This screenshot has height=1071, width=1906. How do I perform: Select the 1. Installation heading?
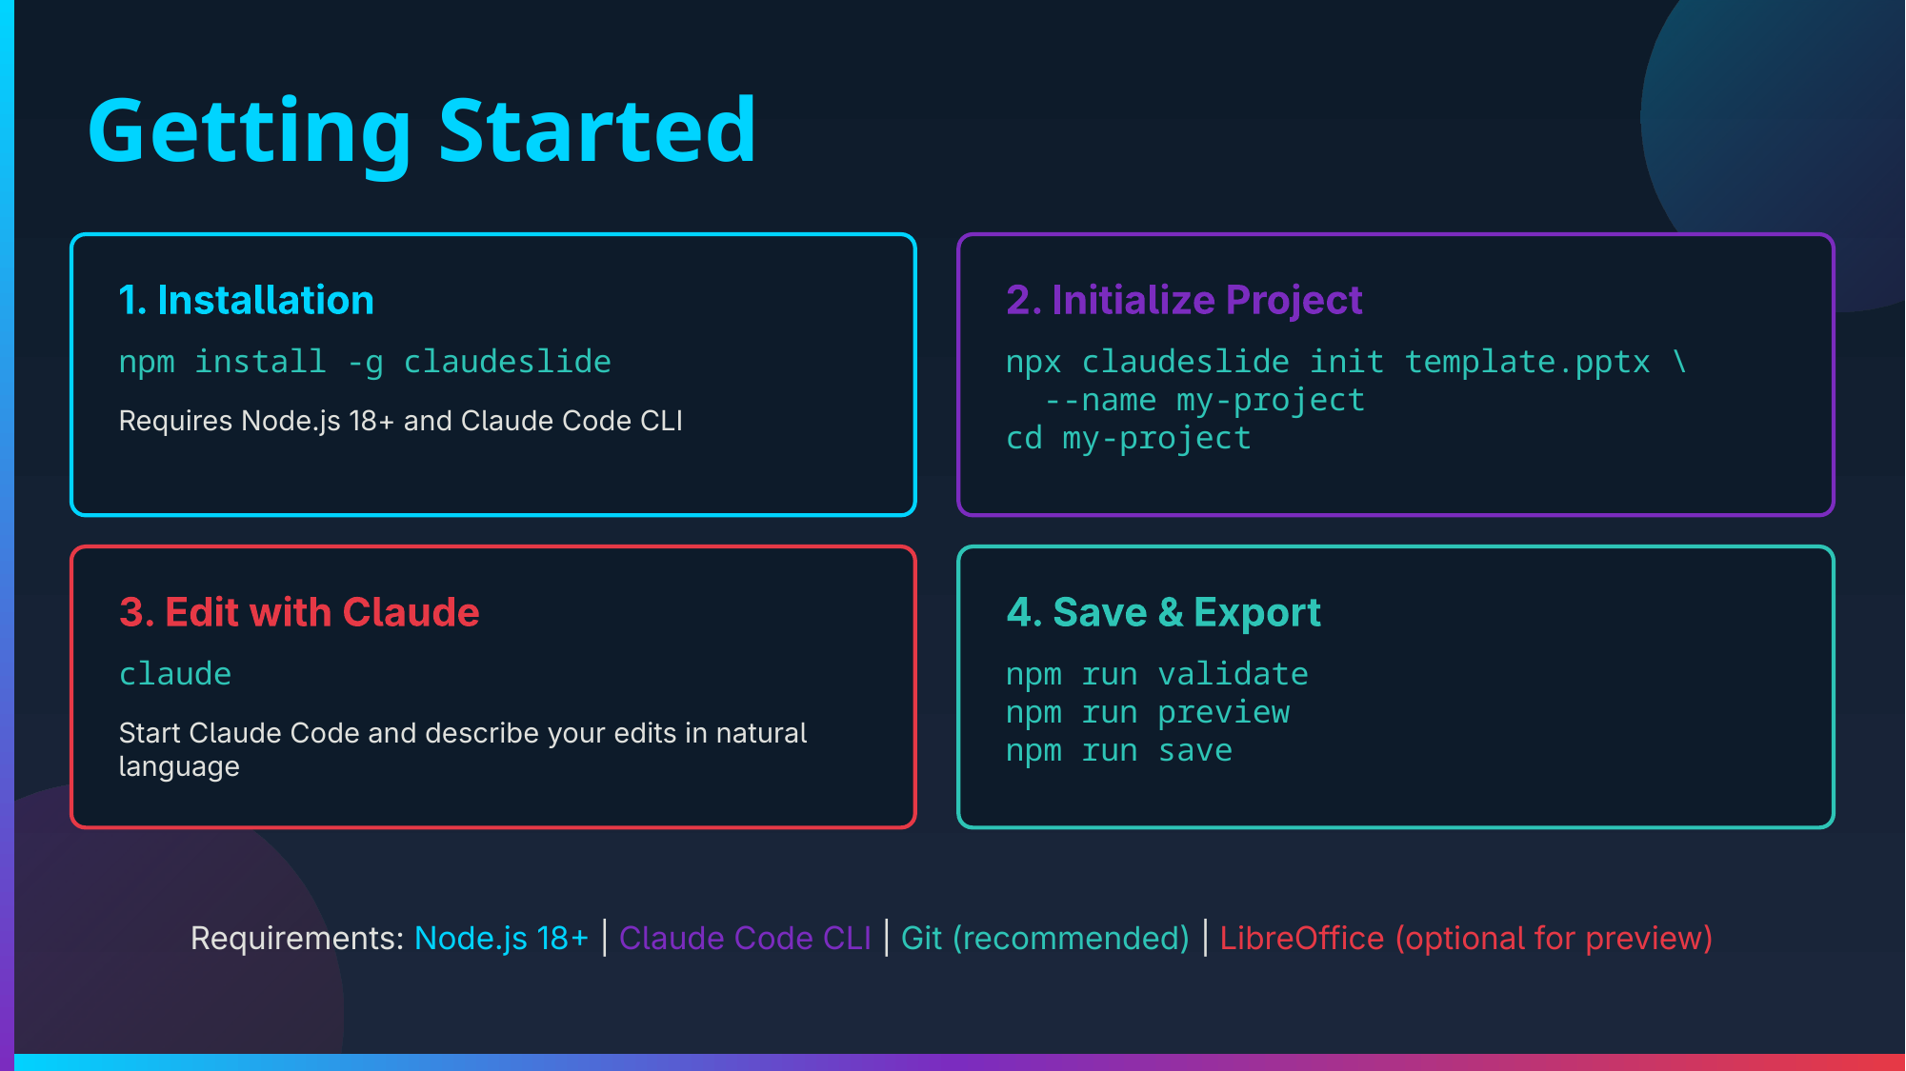point(246,300)
